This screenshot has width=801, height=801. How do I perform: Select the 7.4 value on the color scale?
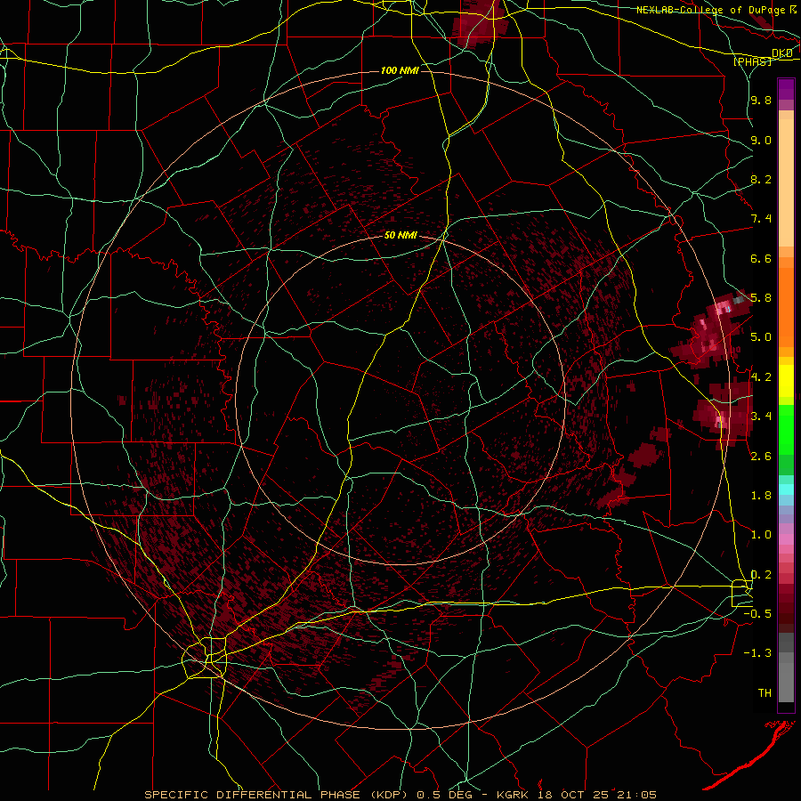tap(761, 219)
